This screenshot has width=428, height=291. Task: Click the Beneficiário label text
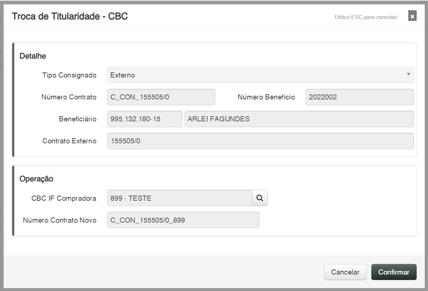[x=77, y=119]
